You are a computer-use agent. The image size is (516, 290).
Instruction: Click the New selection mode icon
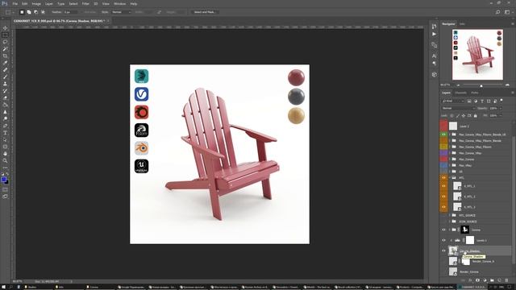[22, 12]
